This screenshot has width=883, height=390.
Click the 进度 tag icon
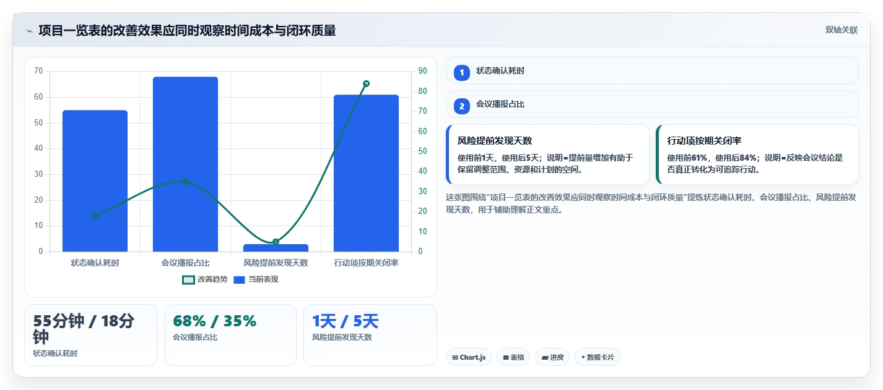coord(544,357)
